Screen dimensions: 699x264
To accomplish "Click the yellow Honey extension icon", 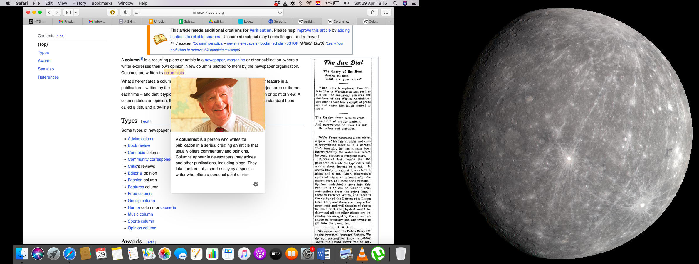I will [112, 12].
